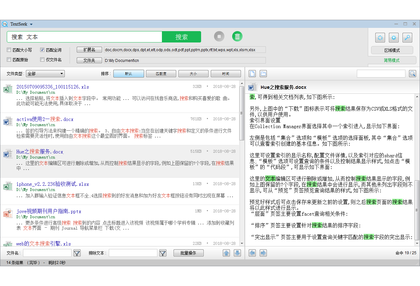Uncheck the 匹配全词 checkbox
The image size is (420, 286).
click(42, 50)
